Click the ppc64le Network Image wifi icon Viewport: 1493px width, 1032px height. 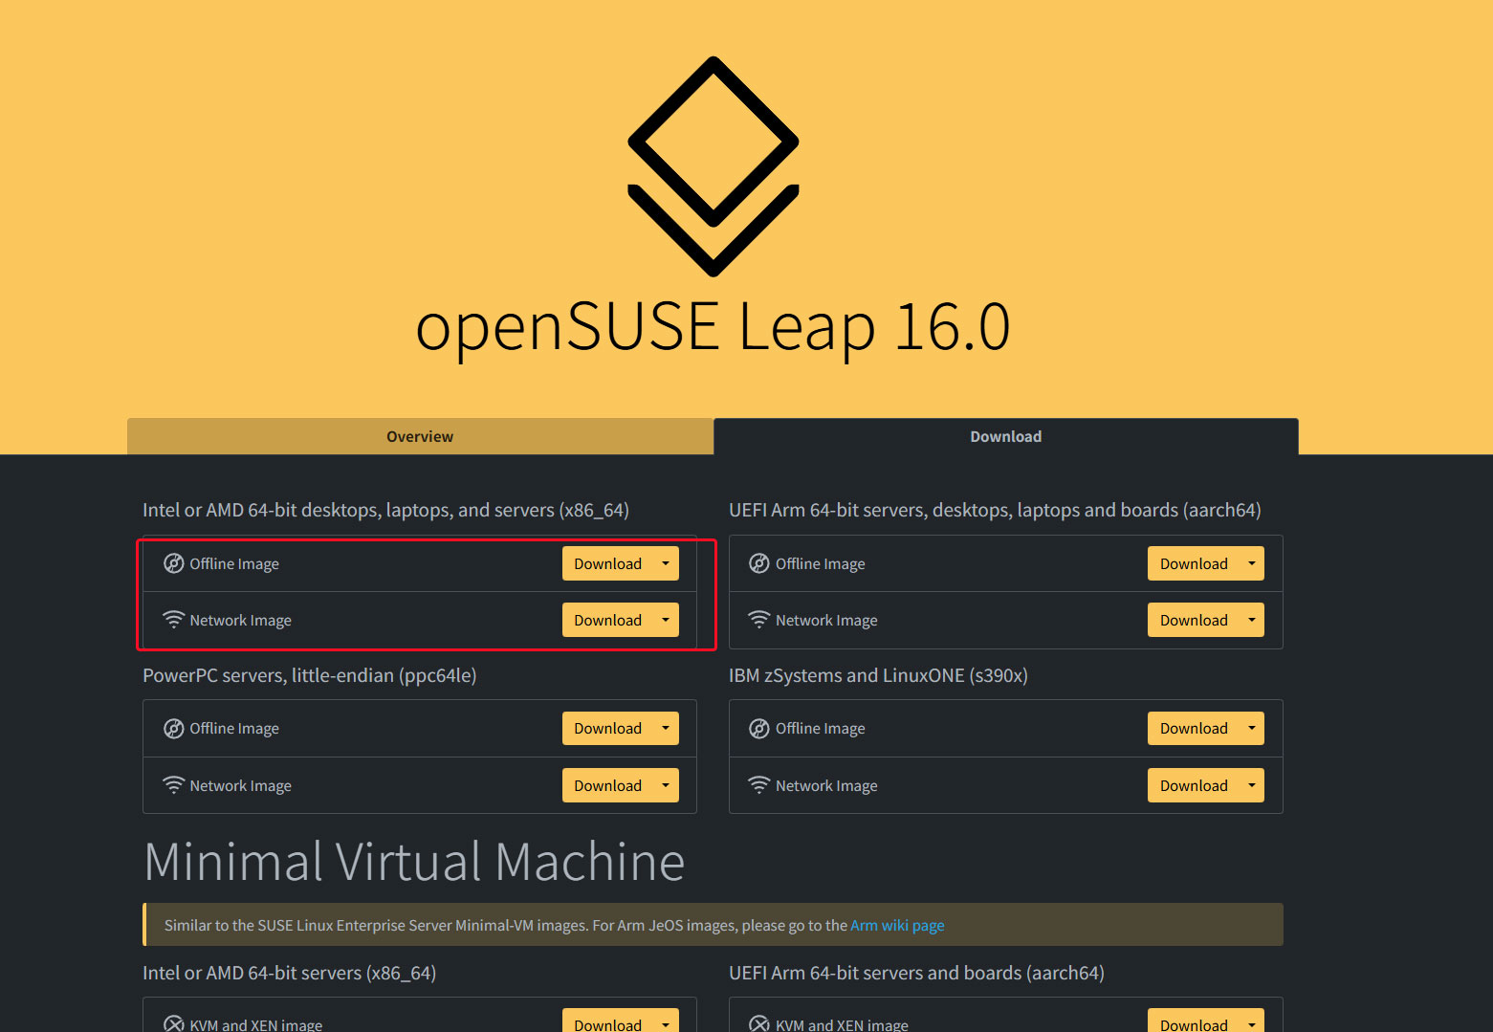pos(173,785)
